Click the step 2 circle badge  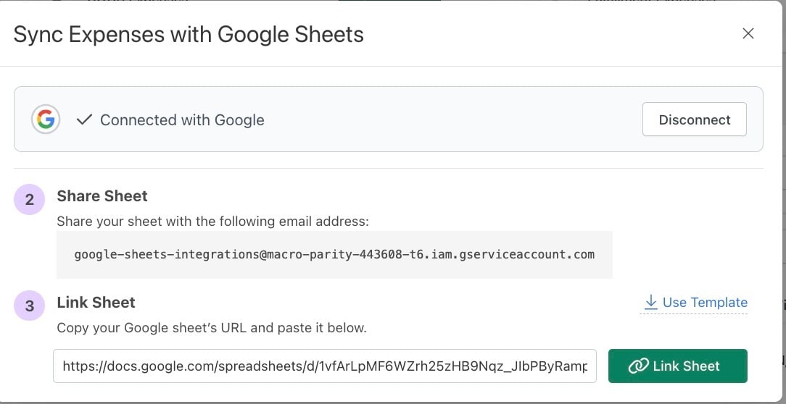29,199
